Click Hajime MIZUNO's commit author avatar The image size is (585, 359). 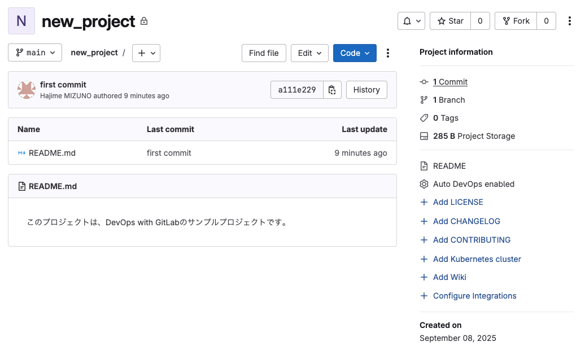pos(27,90)
